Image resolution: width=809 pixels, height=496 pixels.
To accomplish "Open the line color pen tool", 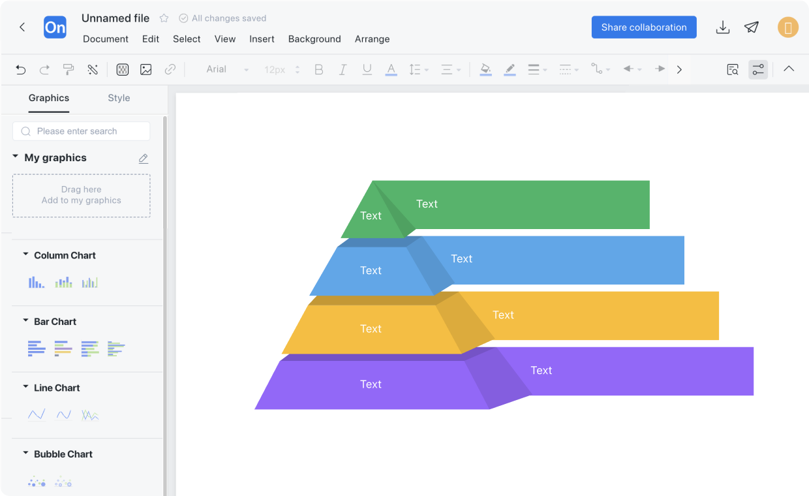I will [510, 69].
